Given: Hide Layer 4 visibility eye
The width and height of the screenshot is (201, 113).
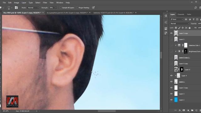Looking at the screenshot, I should click(171, 76).
